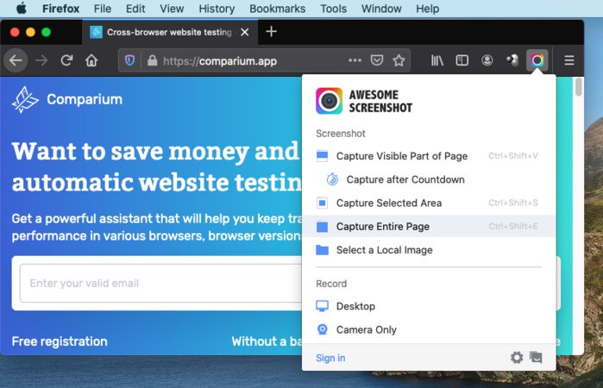
Task: Save page to Pocket
Action: tap(376, 60)
